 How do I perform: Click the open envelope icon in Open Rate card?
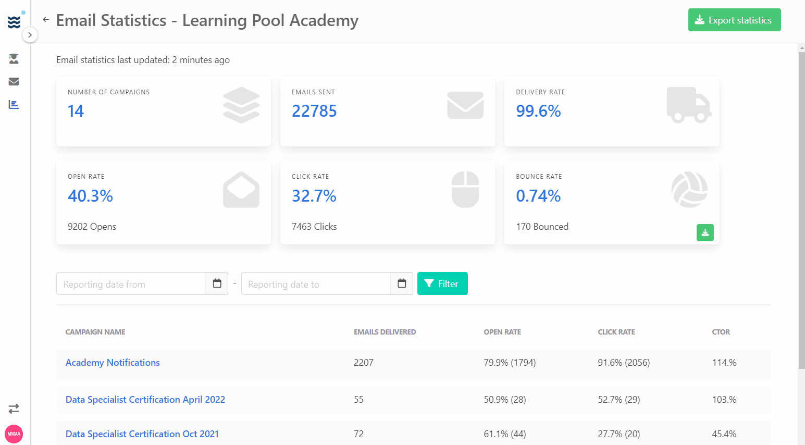coord(241,190)
